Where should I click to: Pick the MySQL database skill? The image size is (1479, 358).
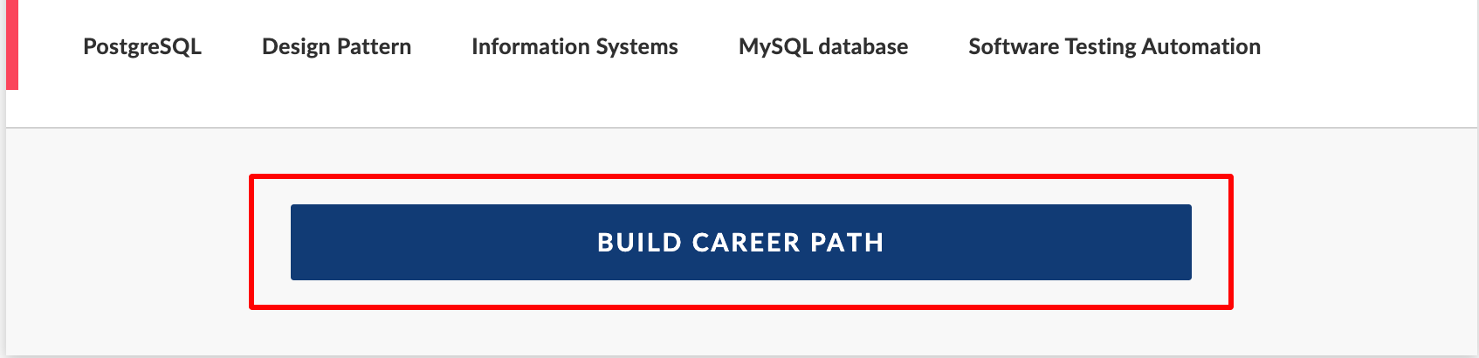tap(823, 47)
